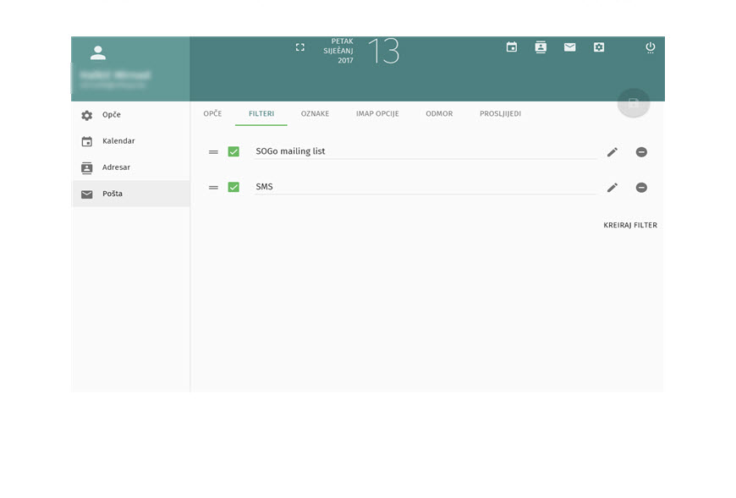Click the power logout icon
Viewport: 736px width, 498px height.
tap(650, 47)
